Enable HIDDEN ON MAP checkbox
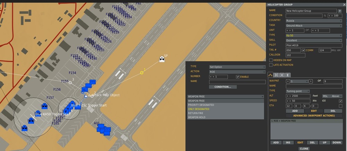 coord(271,60)
